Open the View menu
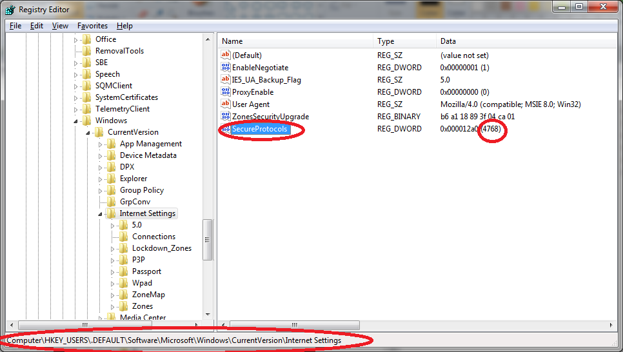This screenshot has width=623, height=352. 60,26
